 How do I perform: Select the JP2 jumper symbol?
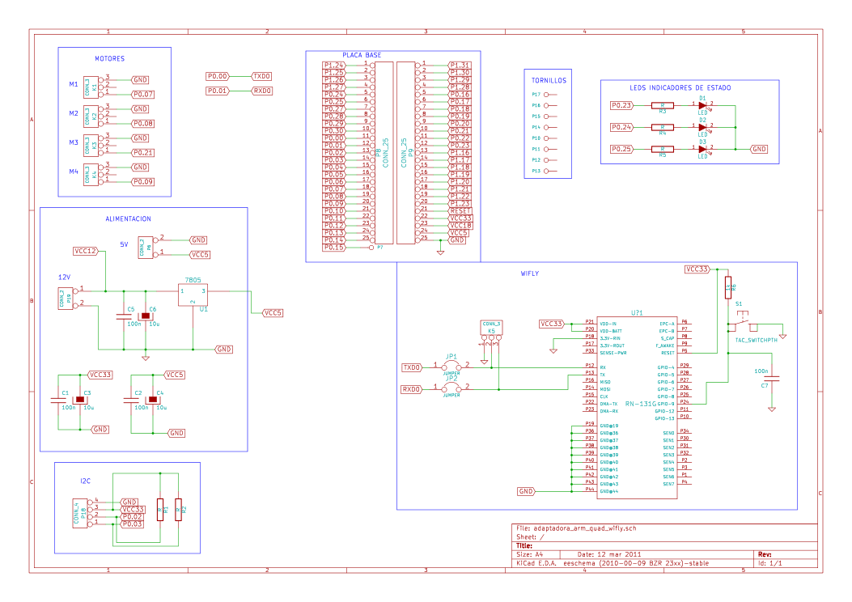click(451, 388)
